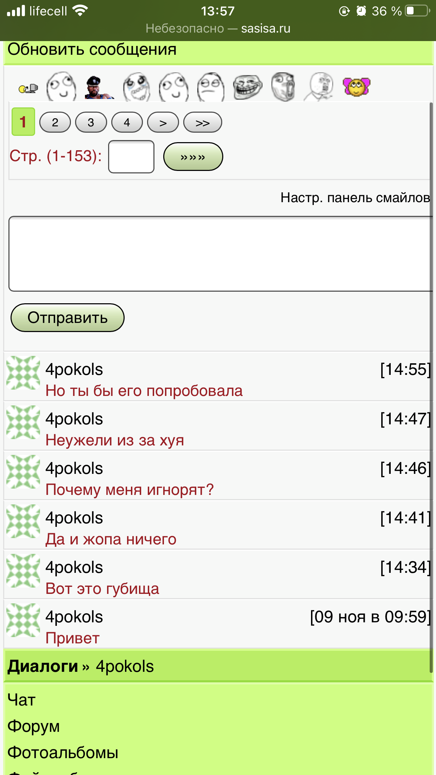Open Настр. панель смайлов settings link
The width and height of the screenshot is (436, 775).
point(355,198)
